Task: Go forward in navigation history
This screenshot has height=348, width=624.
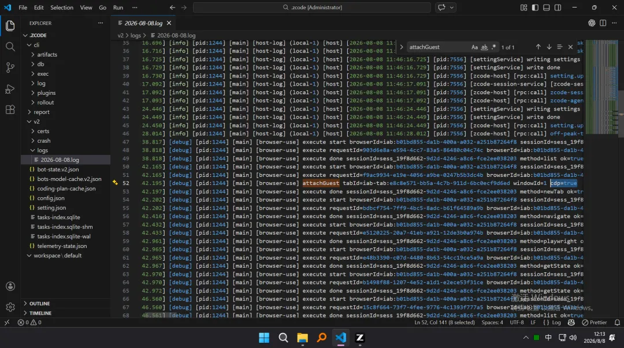Action: click(x=184, y=7)
